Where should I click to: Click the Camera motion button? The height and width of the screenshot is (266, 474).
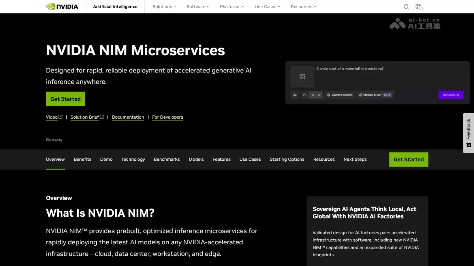(x=339, y=95)
